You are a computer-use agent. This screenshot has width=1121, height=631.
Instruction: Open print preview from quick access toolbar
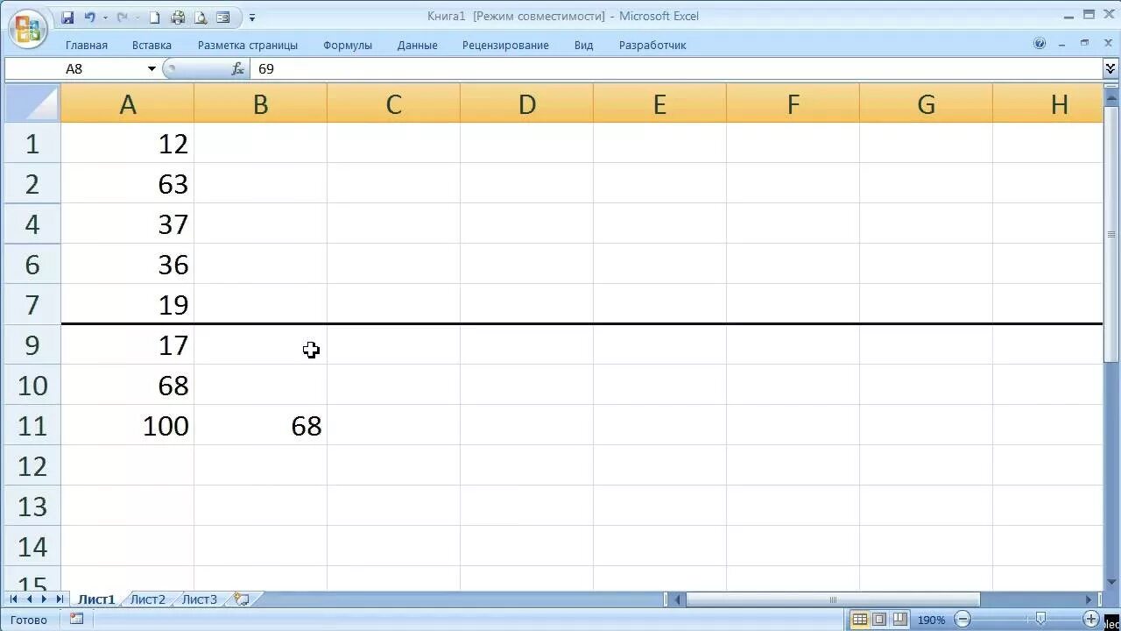click(201, 17)
